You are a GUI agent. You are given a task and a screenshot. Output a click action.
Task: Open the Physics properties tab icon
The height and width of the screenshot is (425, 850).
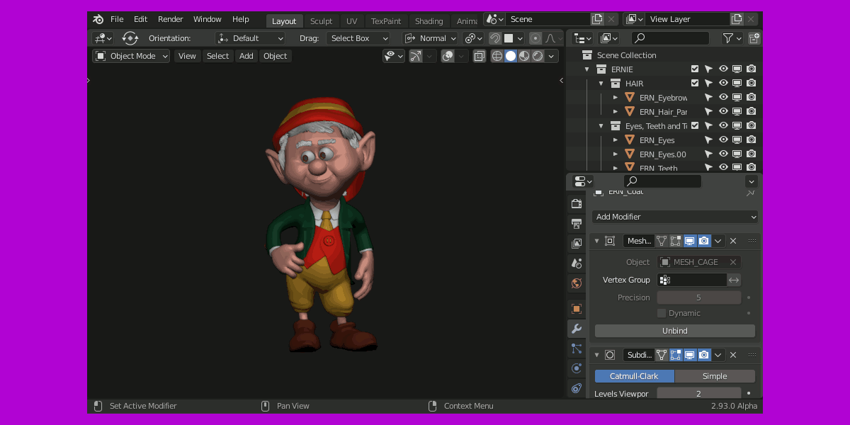point(577,368)
